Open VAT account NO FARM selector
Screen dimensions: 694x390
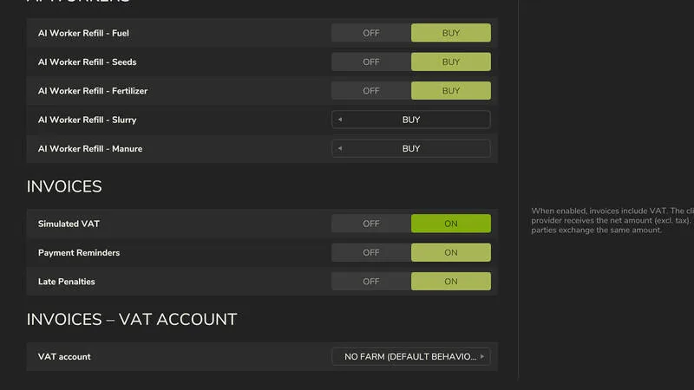(x=410, y=356)
